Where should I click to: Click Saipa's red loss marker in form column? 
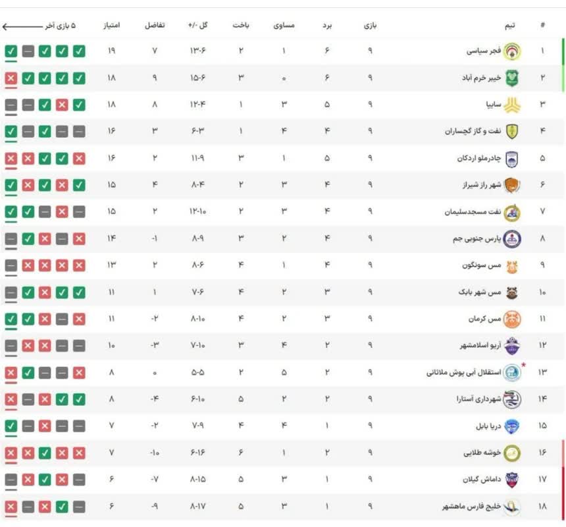click(x=62, y=105)
